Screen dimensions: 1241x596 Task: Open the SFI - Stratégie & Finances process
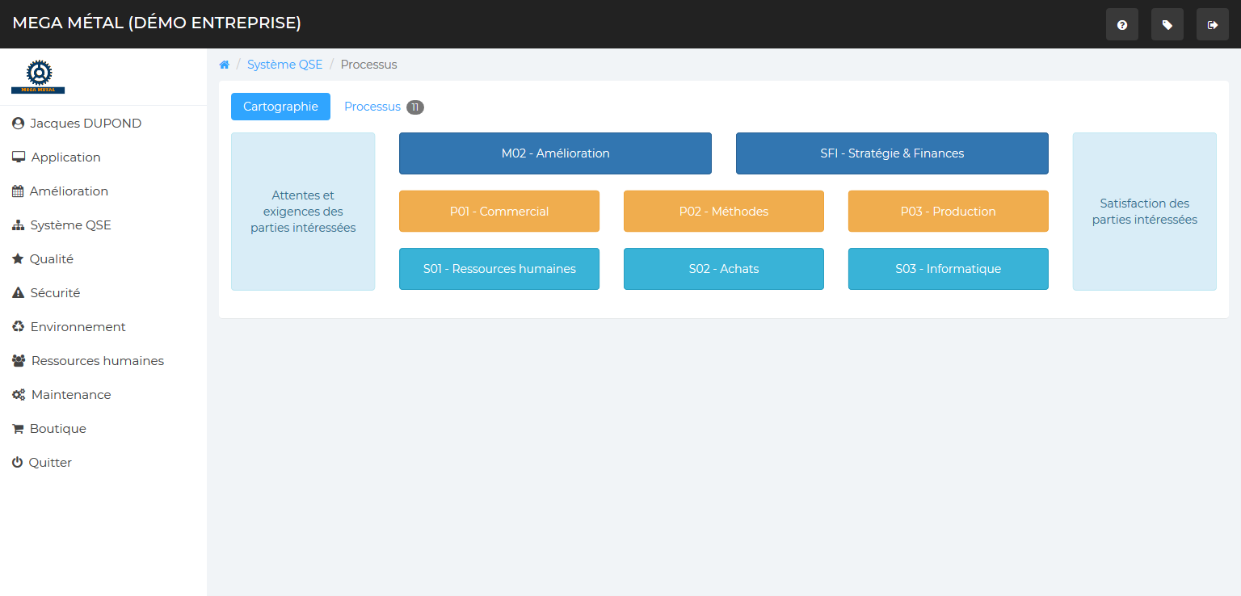(892, 153)
